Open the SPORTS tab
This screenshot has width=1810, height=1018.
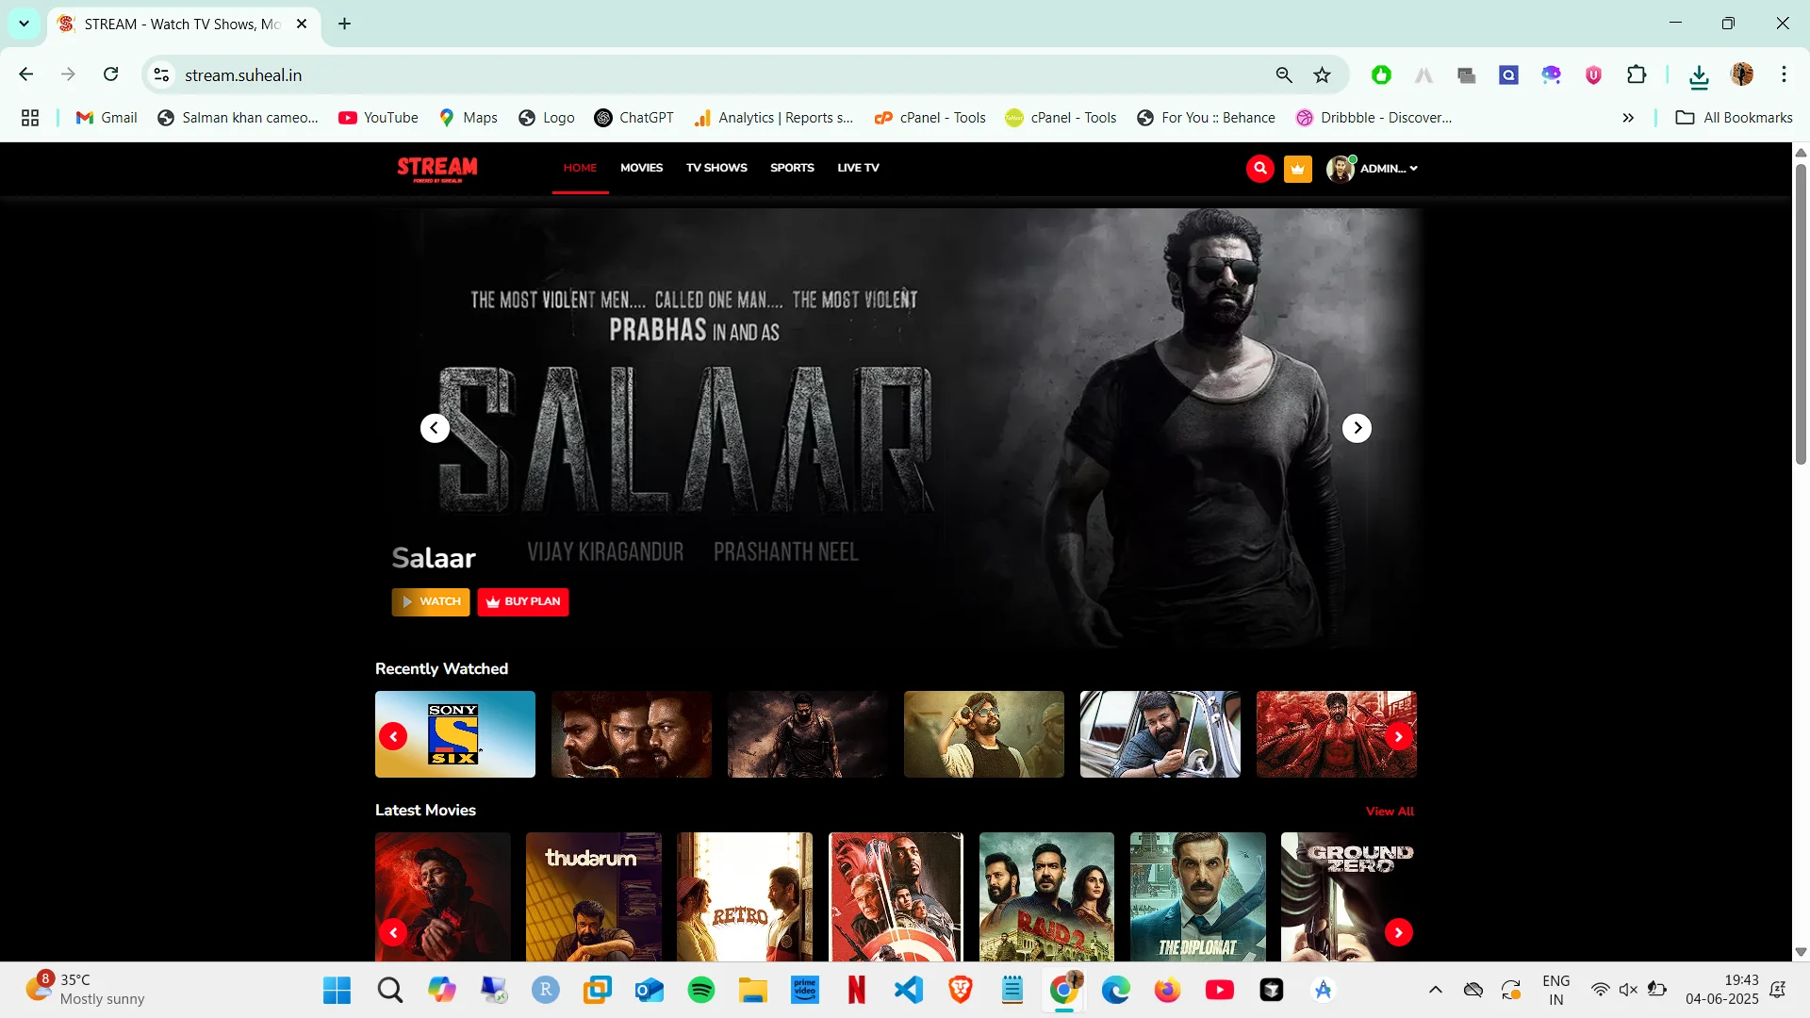[792, 168]
